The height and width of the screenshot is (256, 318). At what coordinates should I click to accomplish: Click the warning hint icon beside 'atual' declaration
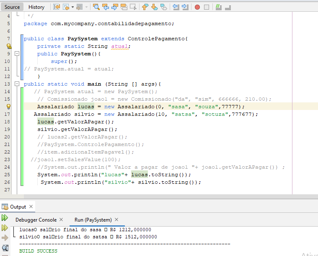(x=9, y=46)
